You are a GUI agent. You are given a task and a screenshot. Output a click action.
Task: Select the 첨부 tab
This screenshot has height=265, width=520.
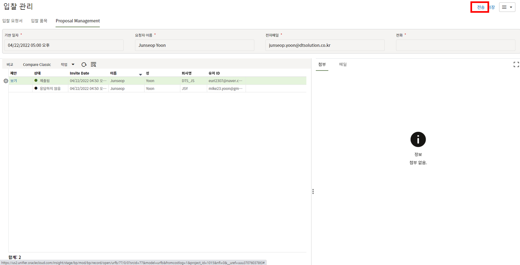coord(322,64)
